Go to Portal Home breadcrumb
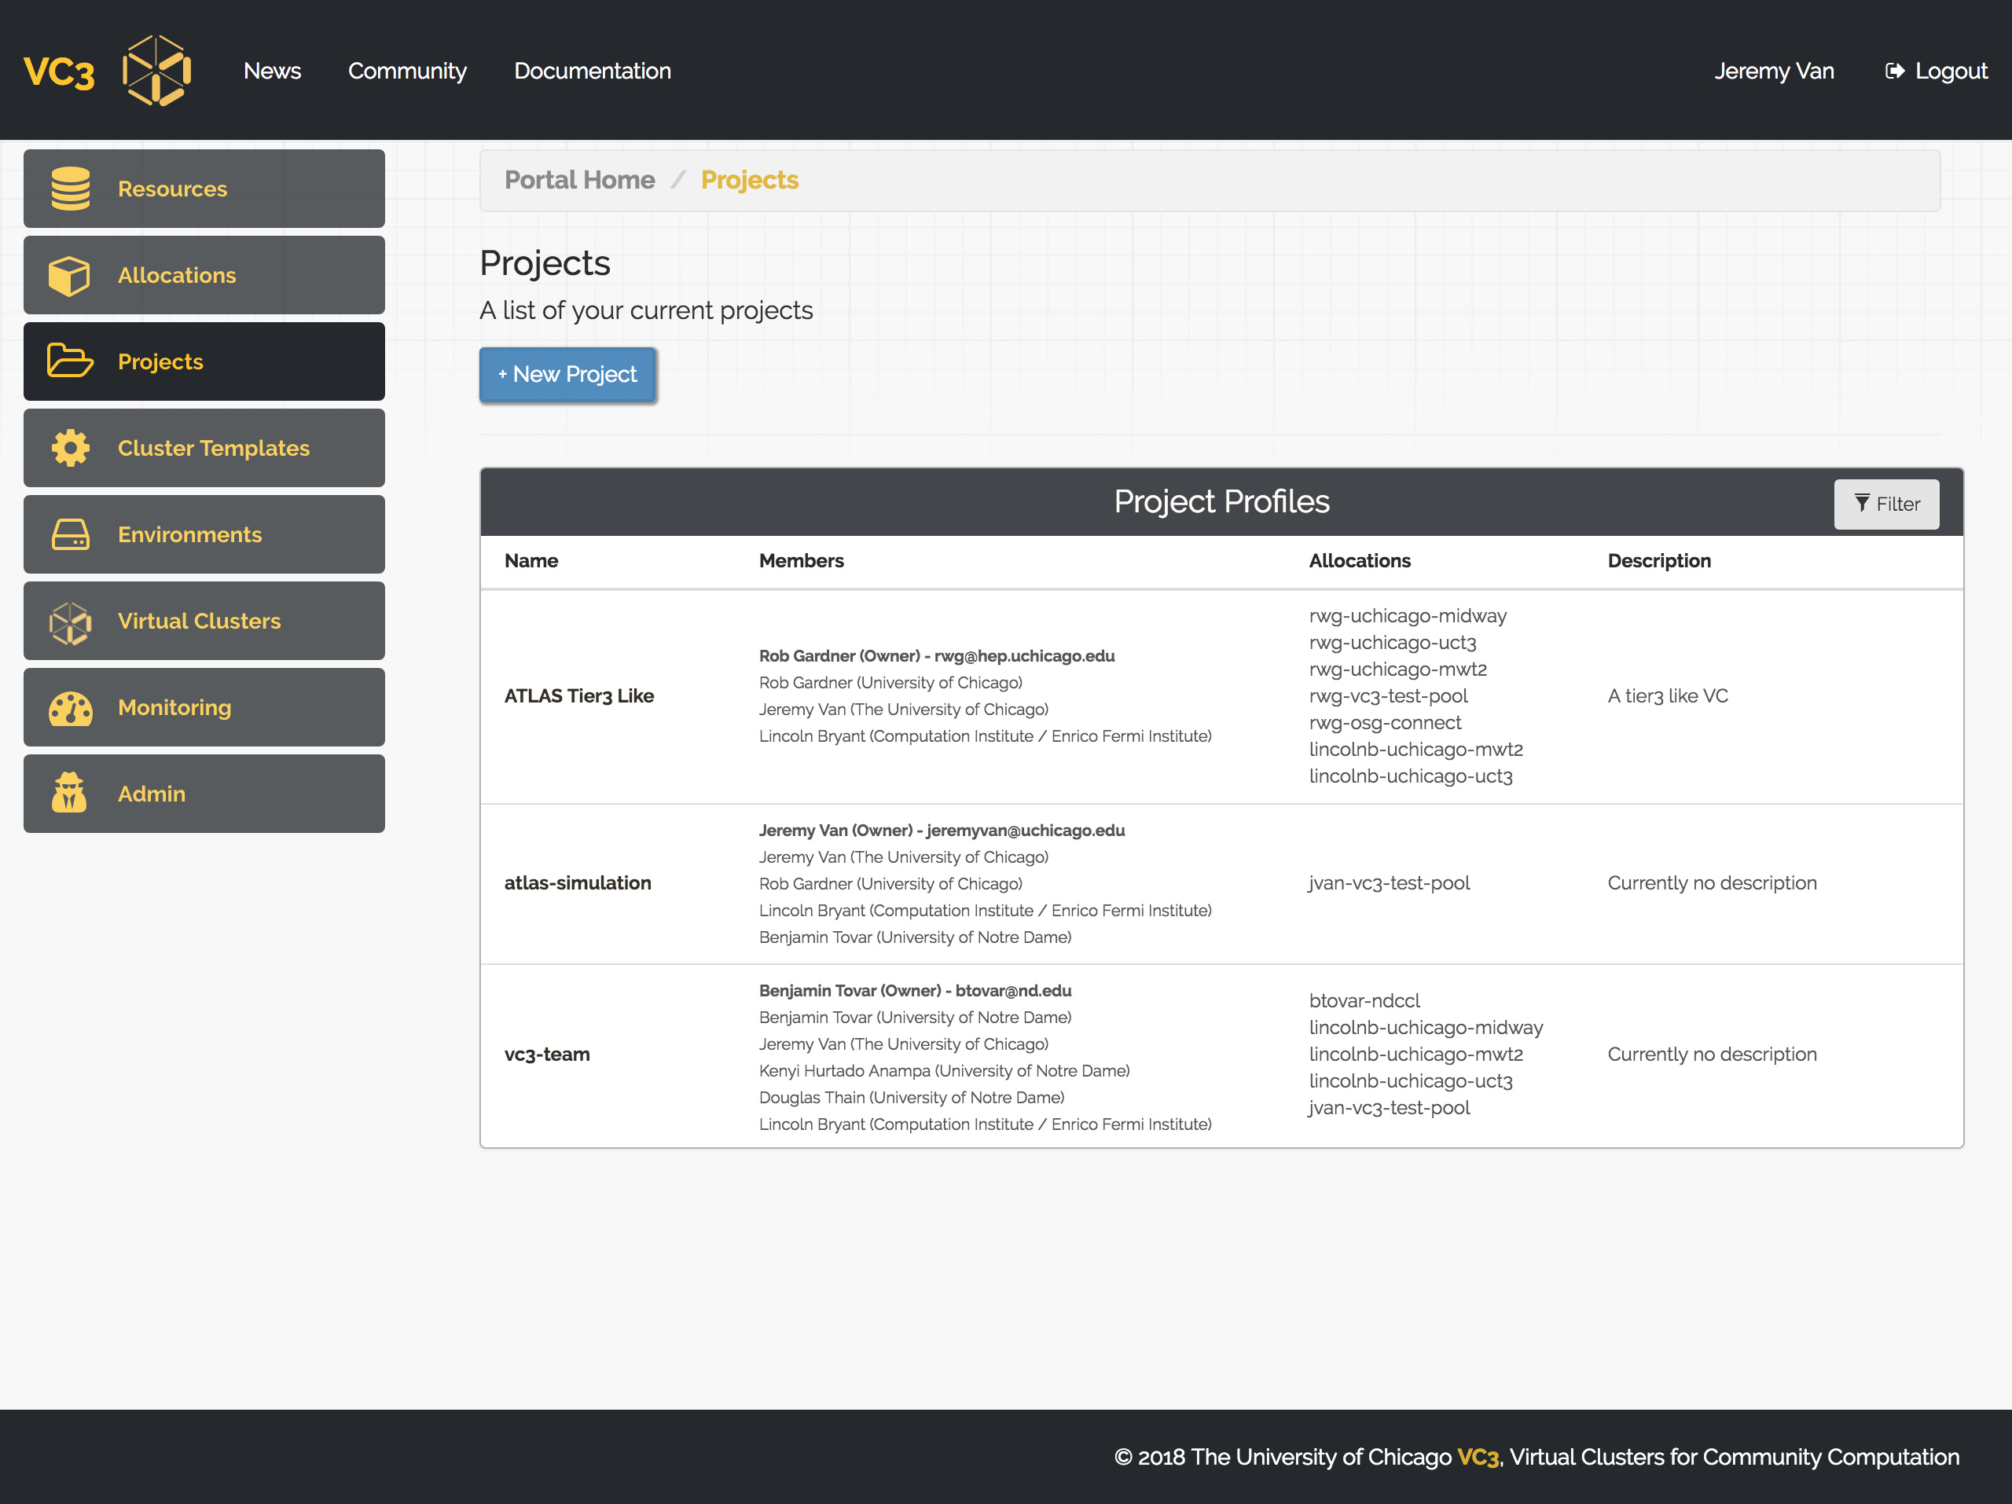The width and height of the screenshot is (2012, 1504). tap(579, 180)
